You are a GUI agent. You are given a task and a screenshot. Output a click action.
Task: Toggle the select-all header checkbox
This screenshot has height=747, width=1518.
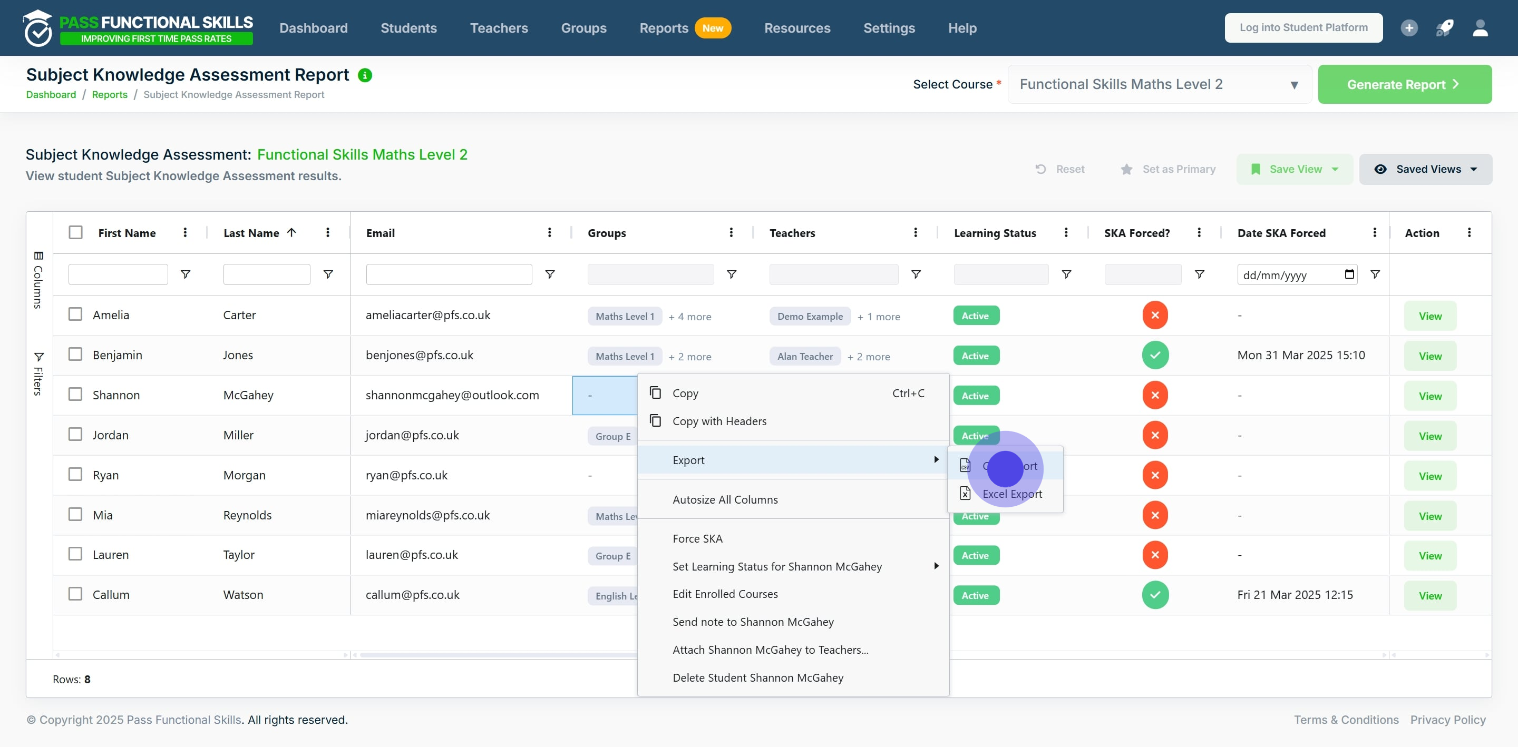[75, 232]
